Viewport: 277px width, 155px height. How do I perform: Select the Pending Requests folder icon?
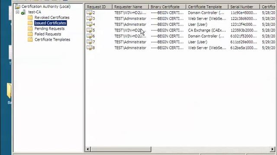30,28
